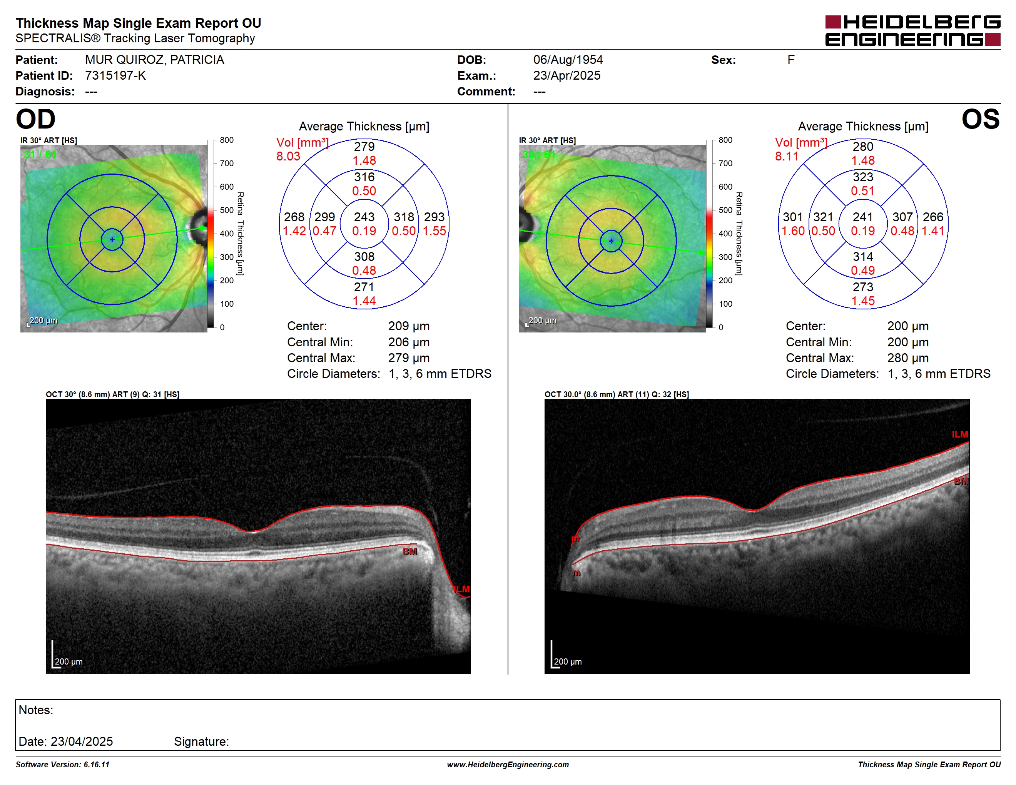The height and width of the screenshot is (785, 1016).
Task: Click the Notes field box
Action: (x=508, y=725)
